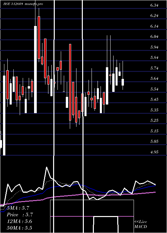This screenshot has width=167, height=233.
Task: Click the '12MA : 5.6' legend entry
Action: pyautogui.click(x=19, y=221)
